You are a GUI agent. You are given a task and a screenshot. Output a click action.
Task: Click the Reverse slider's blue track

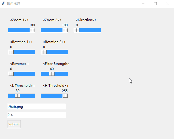point(25,74)
